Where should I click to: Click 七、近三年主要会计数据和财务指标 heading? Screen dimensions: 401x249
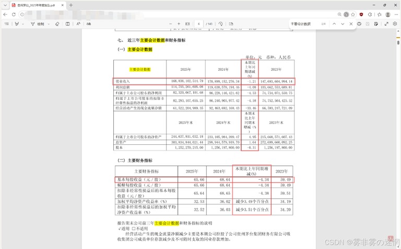pyautogui.click(x=151, y=40)
